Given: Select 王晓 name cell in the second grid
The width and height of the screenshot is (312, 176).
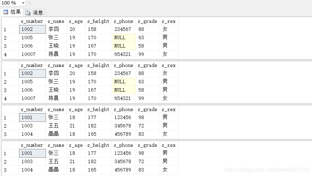Looking at the screenshot, I should pyautogui.click(x=56, y=90).
